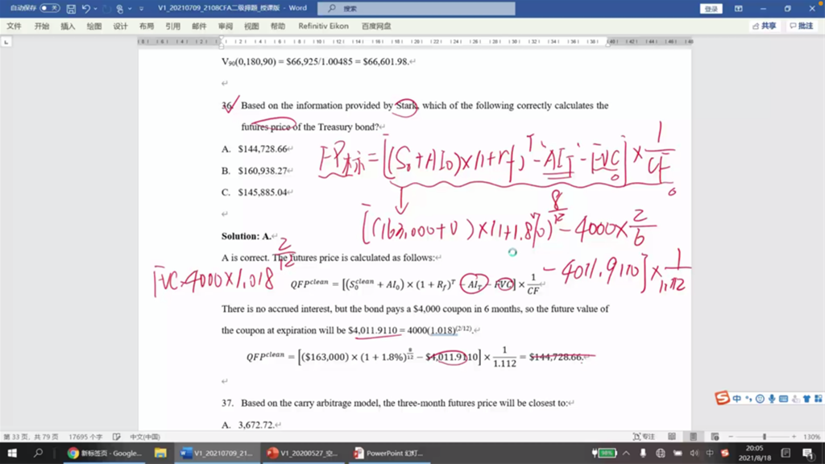Viewport: 825px width, 464px height.
Task: Click the 登录 sign-in button
Action: 711,8
